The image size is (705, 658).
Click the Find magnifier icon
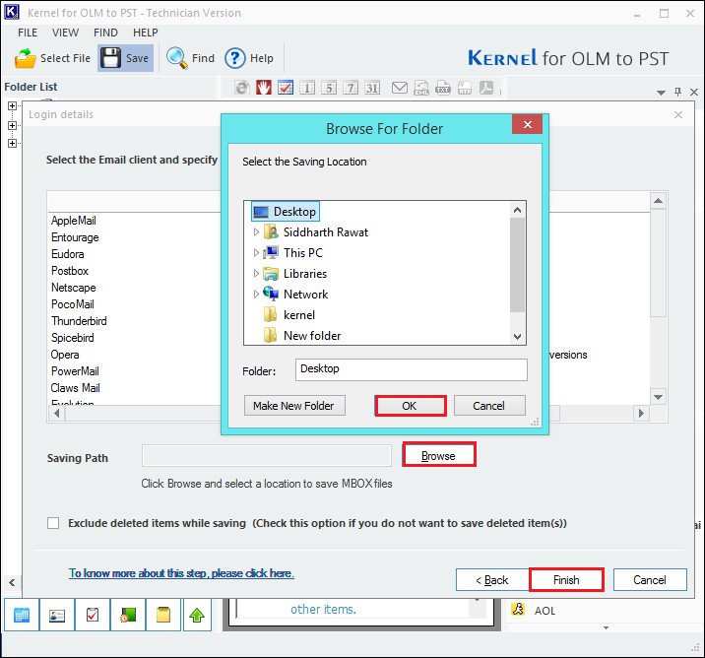tap(176, 58)
